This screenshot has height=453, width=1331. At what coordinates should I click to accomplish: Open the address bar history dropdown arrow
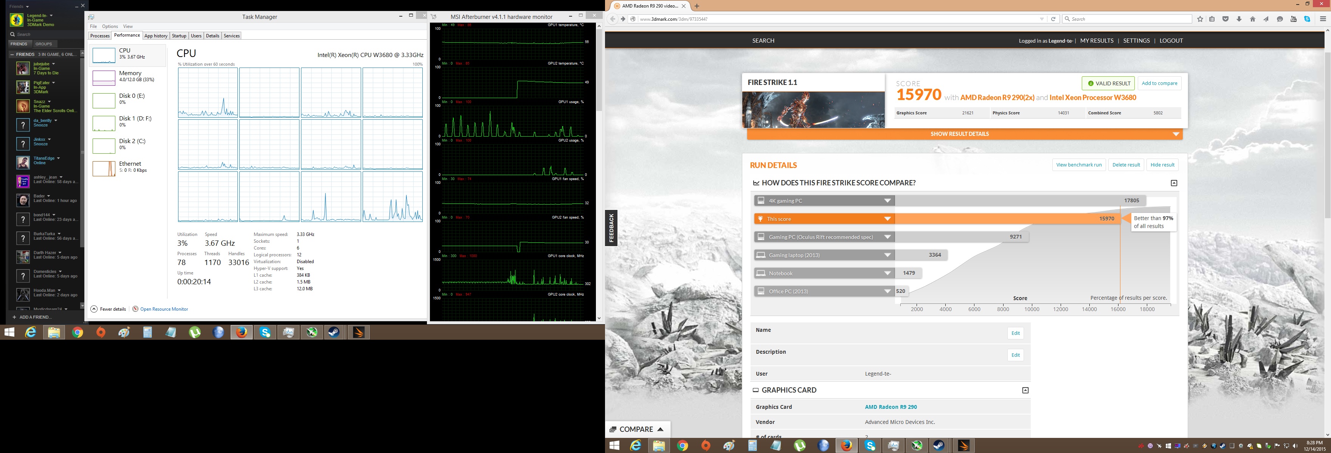(1042, 19)
